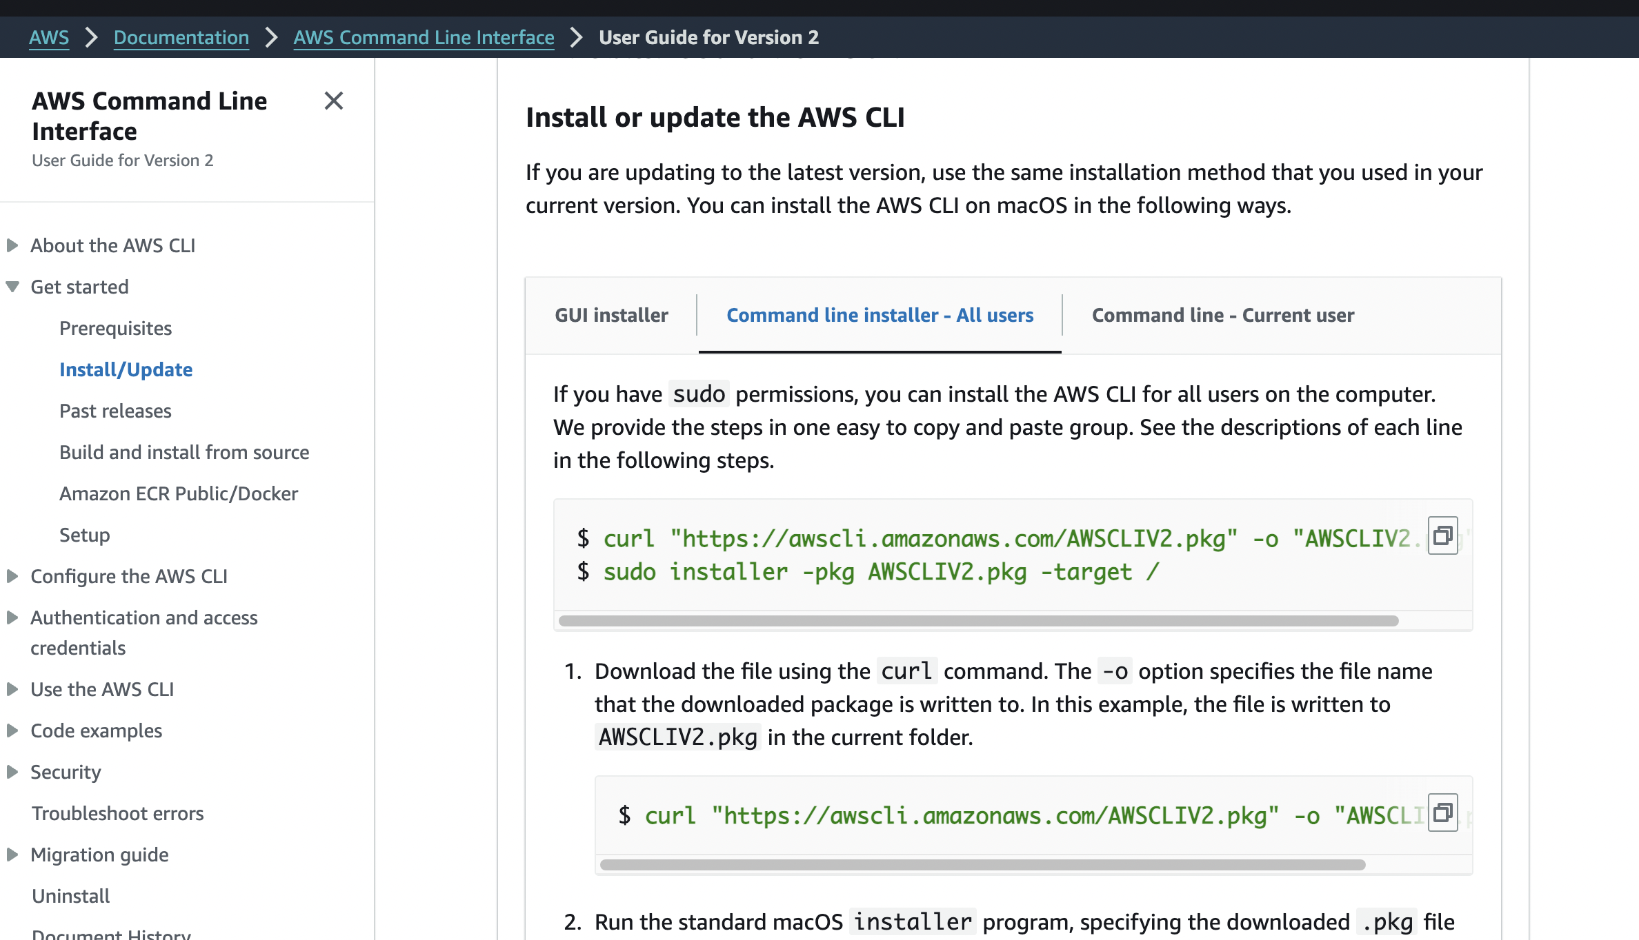Expand the Code examples section
Screen dimensions: 1639x940
(12, 730)
